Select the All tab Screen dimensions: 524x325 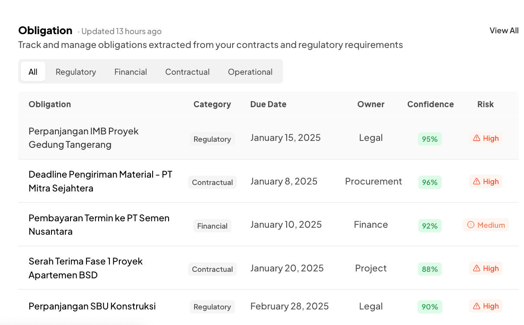click(x=33, y=72)
